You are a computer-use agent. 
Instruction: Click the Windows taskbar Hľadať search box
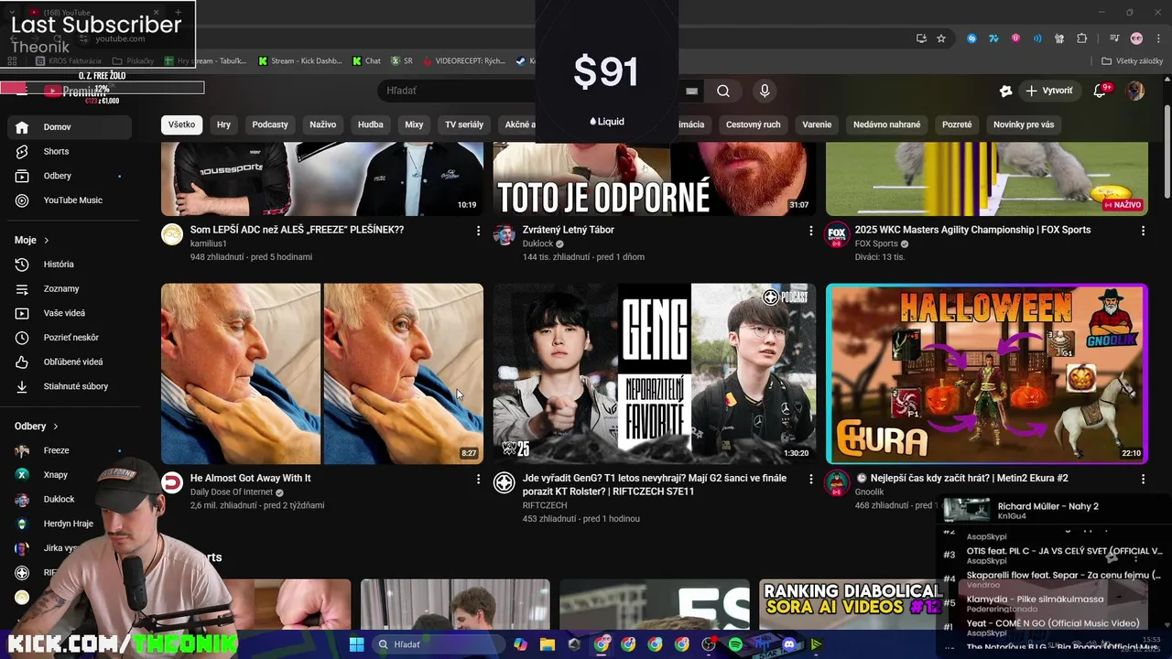(439, 644)
